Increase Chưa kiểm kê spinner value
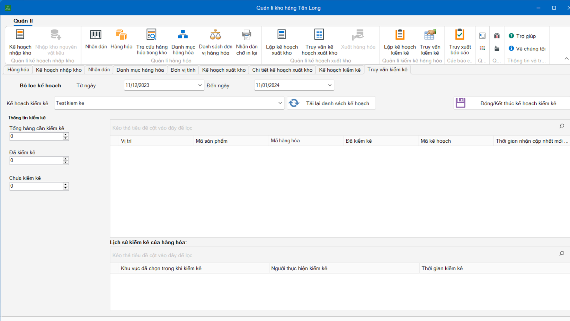 [66, 184]
